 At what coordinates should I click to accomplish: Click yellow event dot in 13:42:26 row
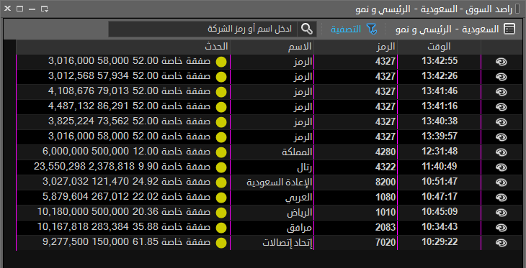pos(221,77)
